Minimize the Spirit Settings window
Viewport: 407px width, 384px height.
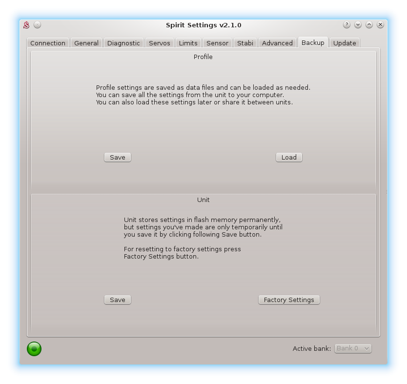point(358,25)
